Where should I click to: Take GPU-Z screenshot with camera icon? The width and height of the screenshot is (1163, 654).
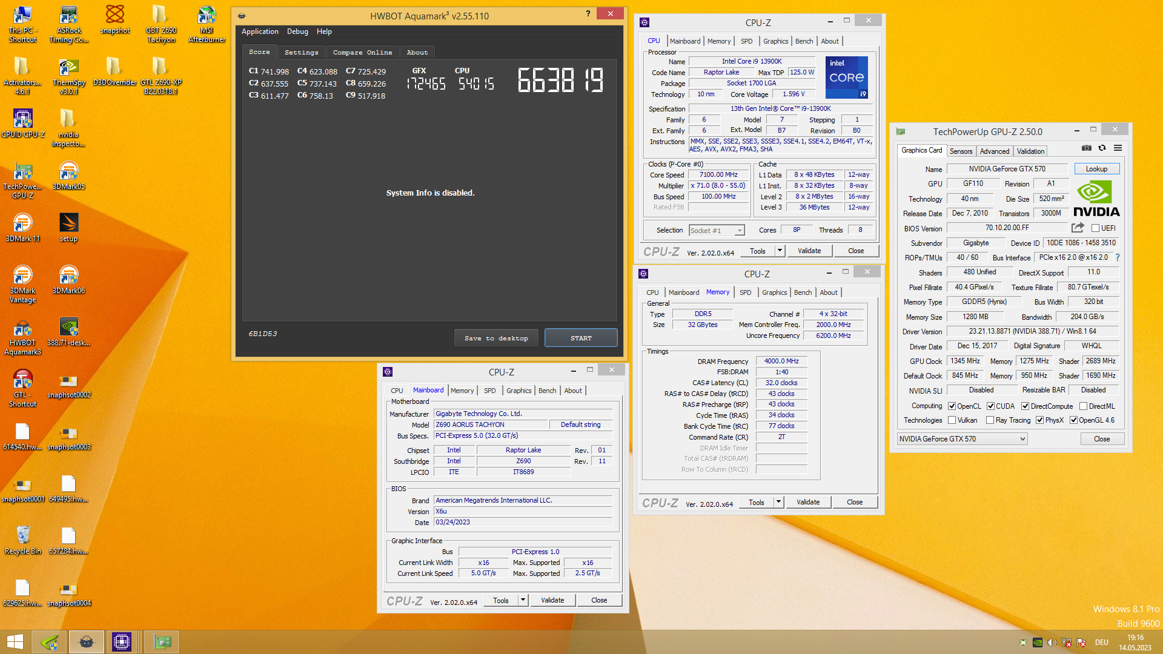(1087, 148)
